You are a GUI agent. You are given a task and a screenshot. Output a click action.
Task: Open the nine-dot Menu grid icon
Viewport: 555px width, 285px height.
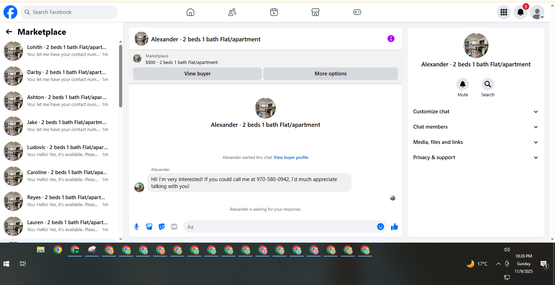(504, 12)
